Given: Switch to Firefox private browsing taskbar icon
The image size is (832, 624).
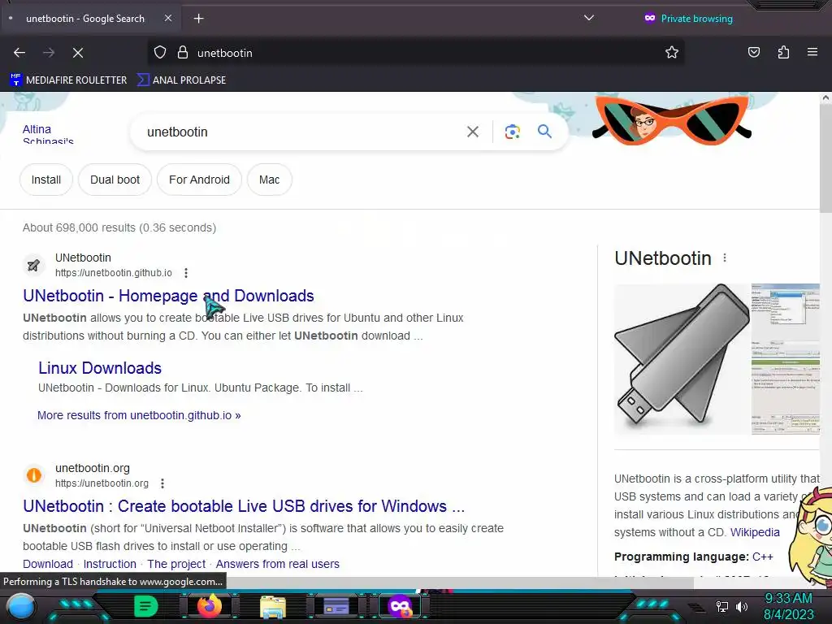Looking at the screenshot, I should coord(400,606).
